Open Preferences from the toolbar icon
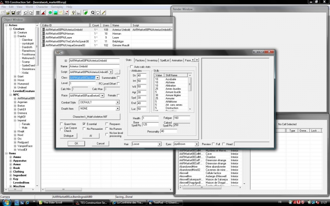This screenshot has height=206, width=330. pos(18,13)
